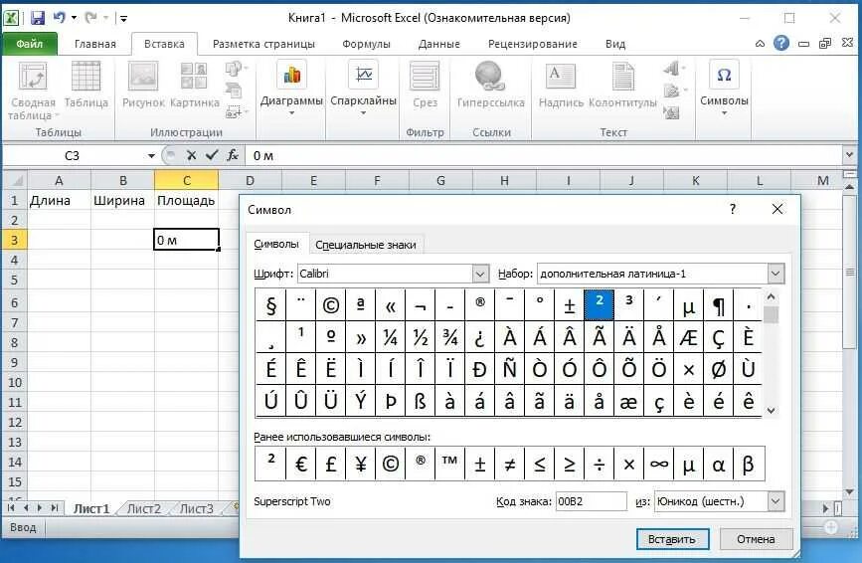Viewport: 862px width, 563px height.
Task: Open the Шрифт font dropdown
Action: [x=480, y=274]
